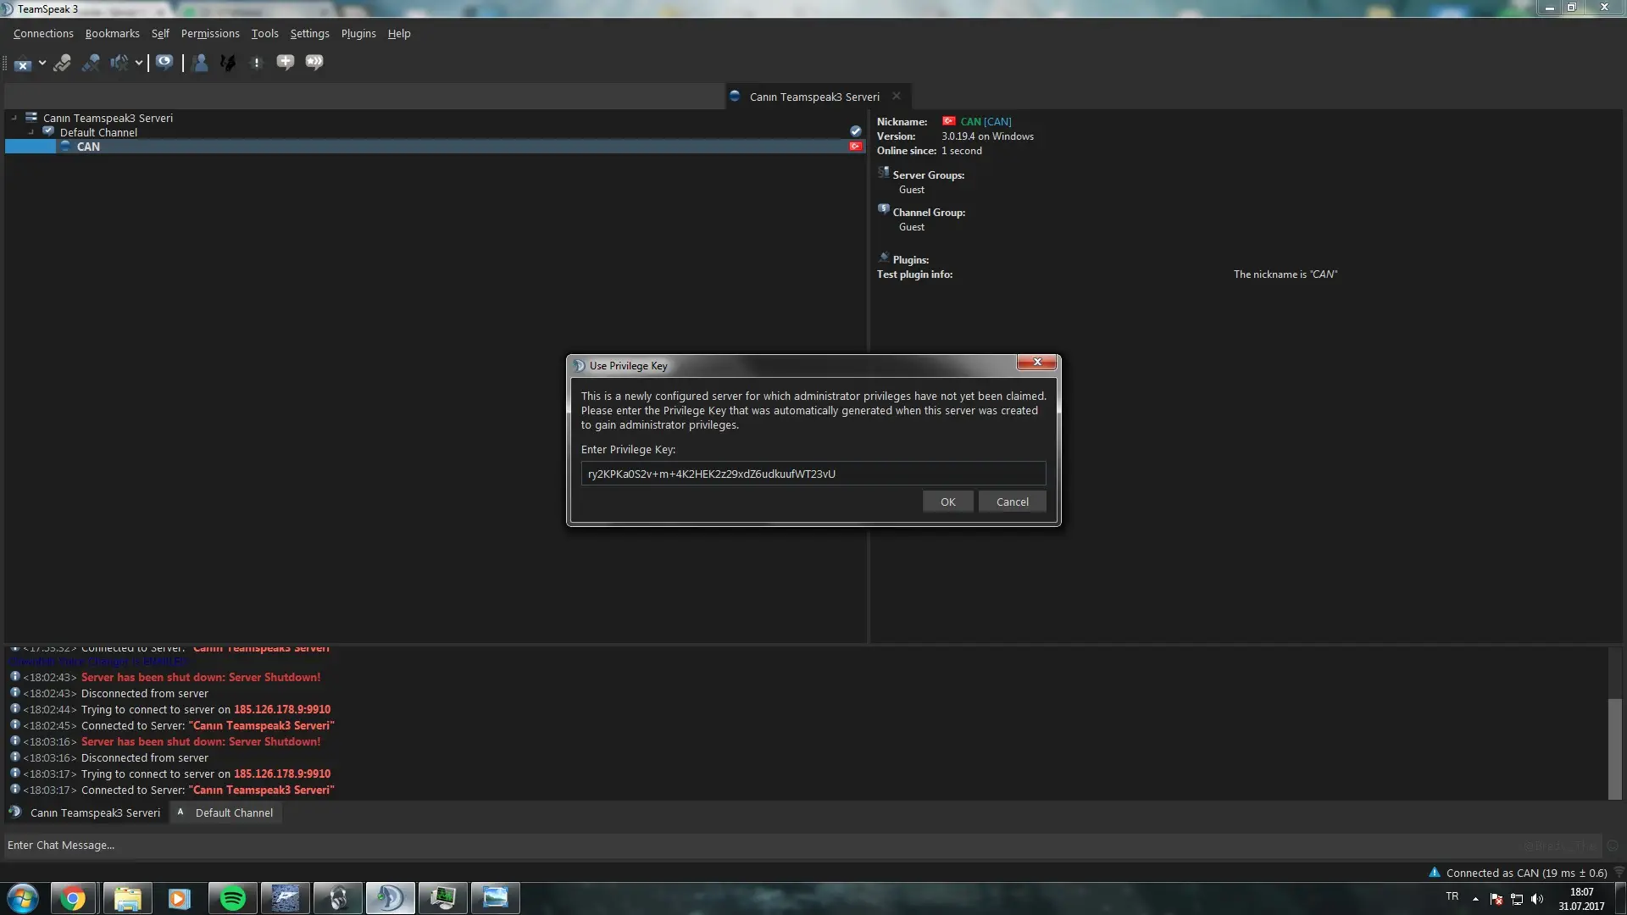Viewport: 1627px width, 915px height.
Task: Show hidden system tray icons arrow
Action: [x=1475, y=899]
